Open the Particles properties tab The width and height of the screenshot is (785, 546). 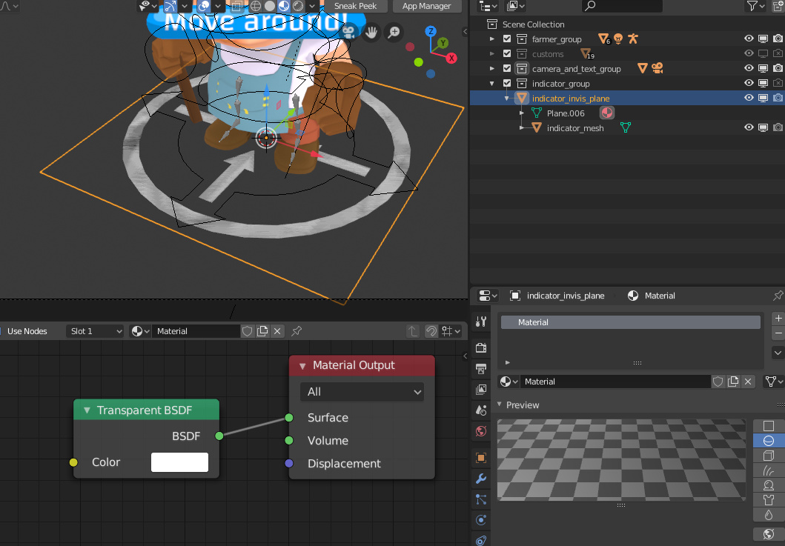click(481, 499)
